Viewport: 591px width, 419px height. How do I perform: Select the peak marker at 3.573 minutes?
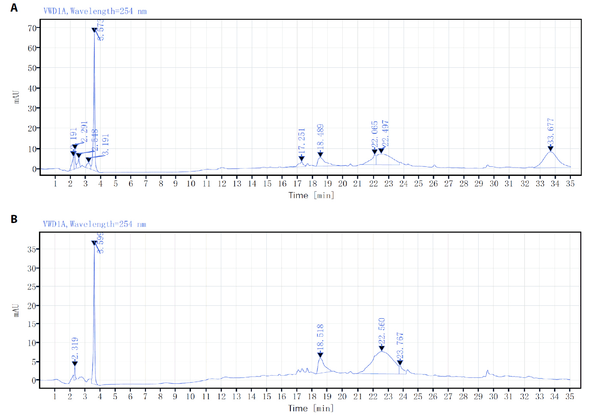[x=93, y=30]
